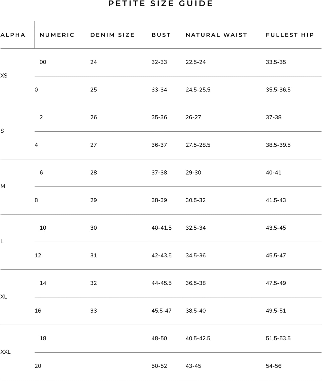Click the 22.5-24 natural waist value

pyautogui.click(x=195, y=62)
